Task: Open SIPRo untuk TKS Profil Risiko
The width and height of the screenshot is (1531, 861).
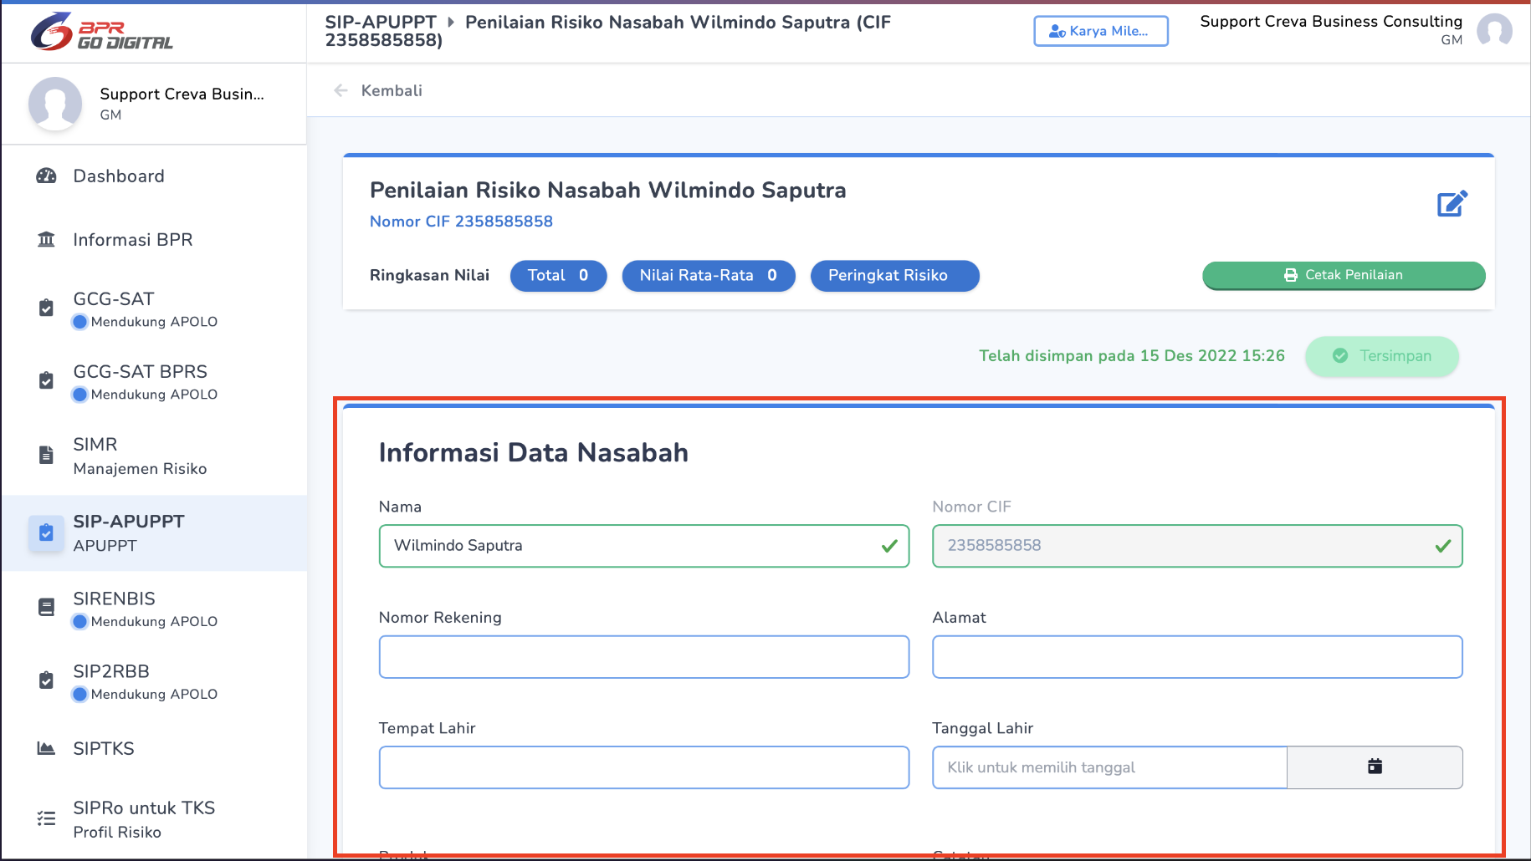Action: click(x=154, y=819)
